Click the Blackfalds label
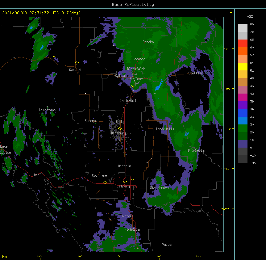The height and width of the screenshot is (260, 266). (x=136, y=69)
